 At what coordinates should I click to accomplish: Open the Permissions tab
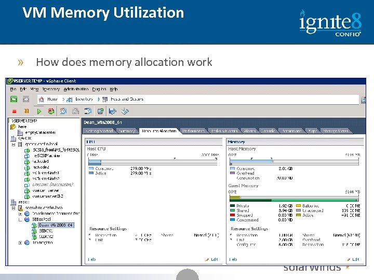click(x=292, y=131)
